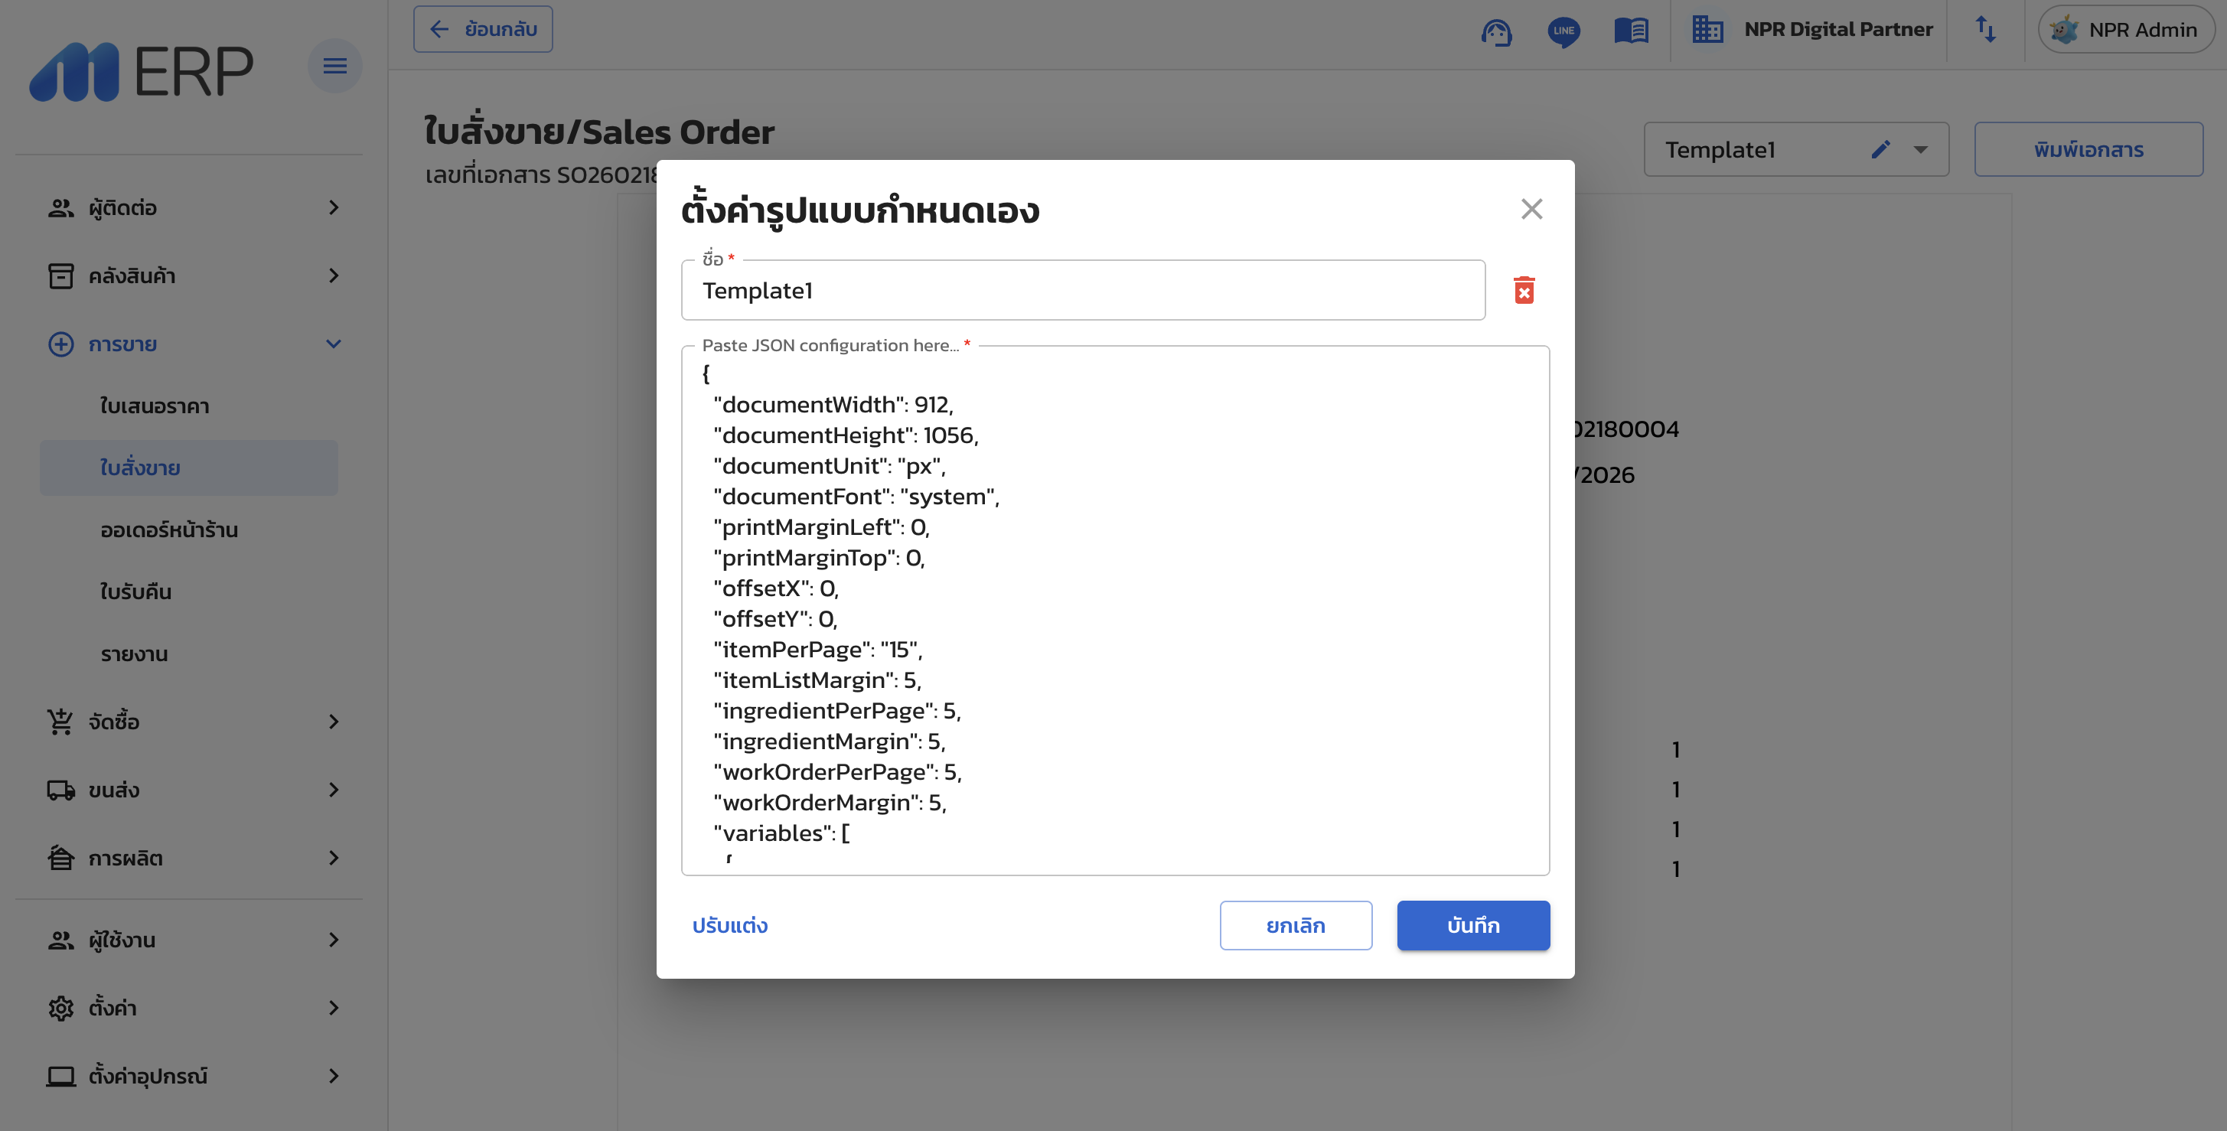The height and width of the screenshot is (1131, 2227).
Task: Open the ตั้งค่า settings gear icon
Action: point(60,1009)
